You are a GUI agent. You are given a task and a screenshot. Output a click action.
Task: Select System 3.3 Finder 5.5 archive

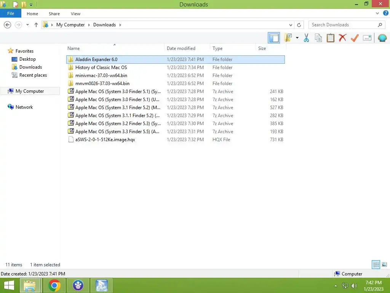(175, 131)
